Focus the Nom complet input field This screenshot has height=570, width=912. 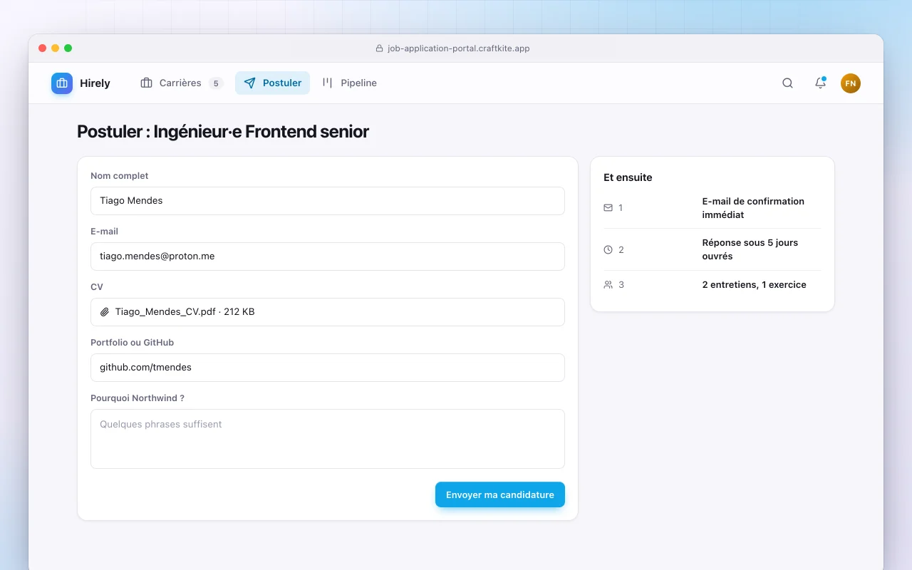click(328, 201)
